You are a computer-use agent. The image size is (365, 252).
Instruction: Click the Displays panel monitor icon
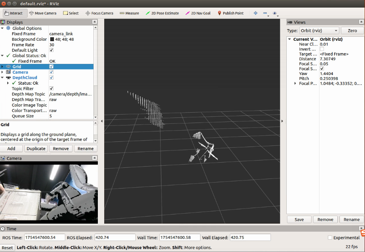click(x=3, y=22)
